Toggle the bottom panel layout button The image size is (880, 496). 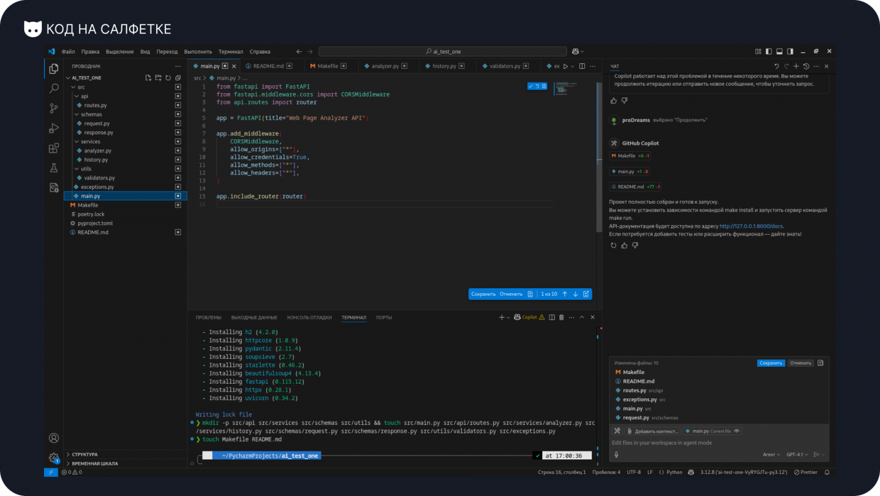pyautogui.click(x=779, y=51)
